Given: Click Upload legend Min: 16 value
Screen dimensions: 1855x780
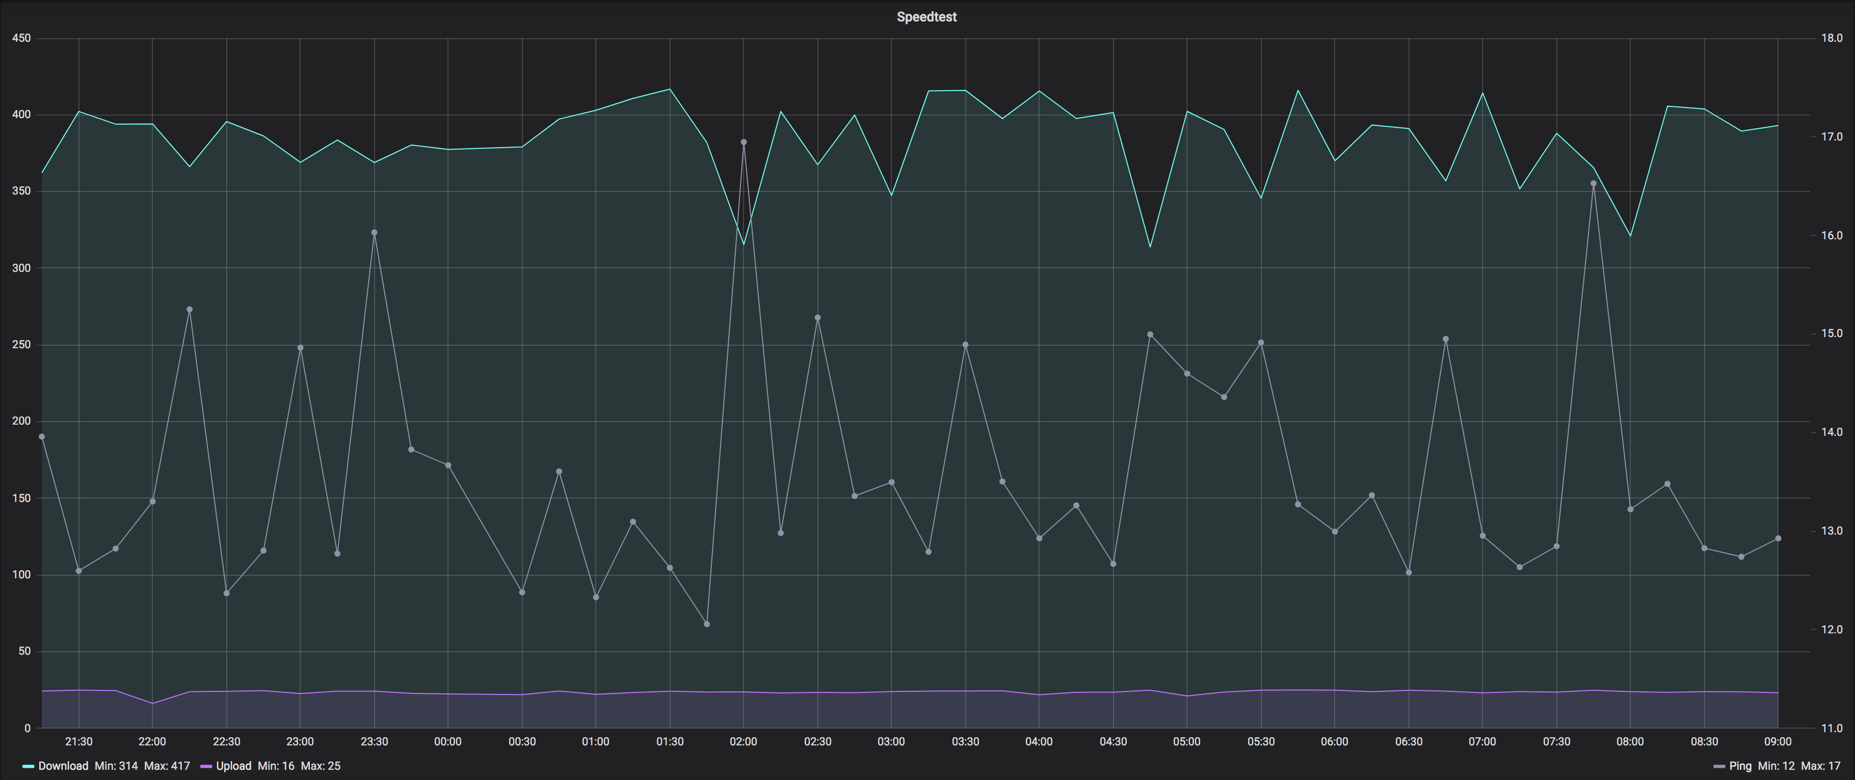Looking at the screenshot, I should tap(276, 766).
